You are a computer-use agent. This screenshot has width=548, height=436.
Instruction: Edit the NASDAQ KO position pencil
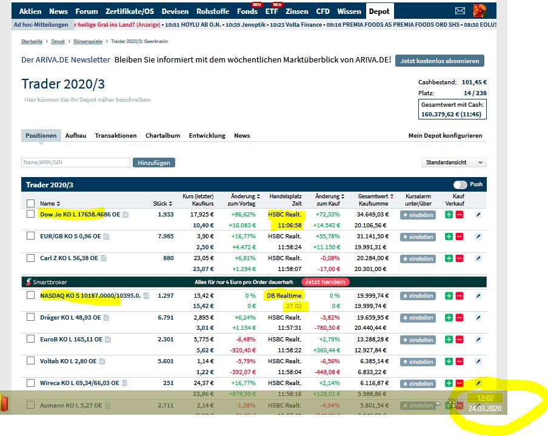pos(478,296)
